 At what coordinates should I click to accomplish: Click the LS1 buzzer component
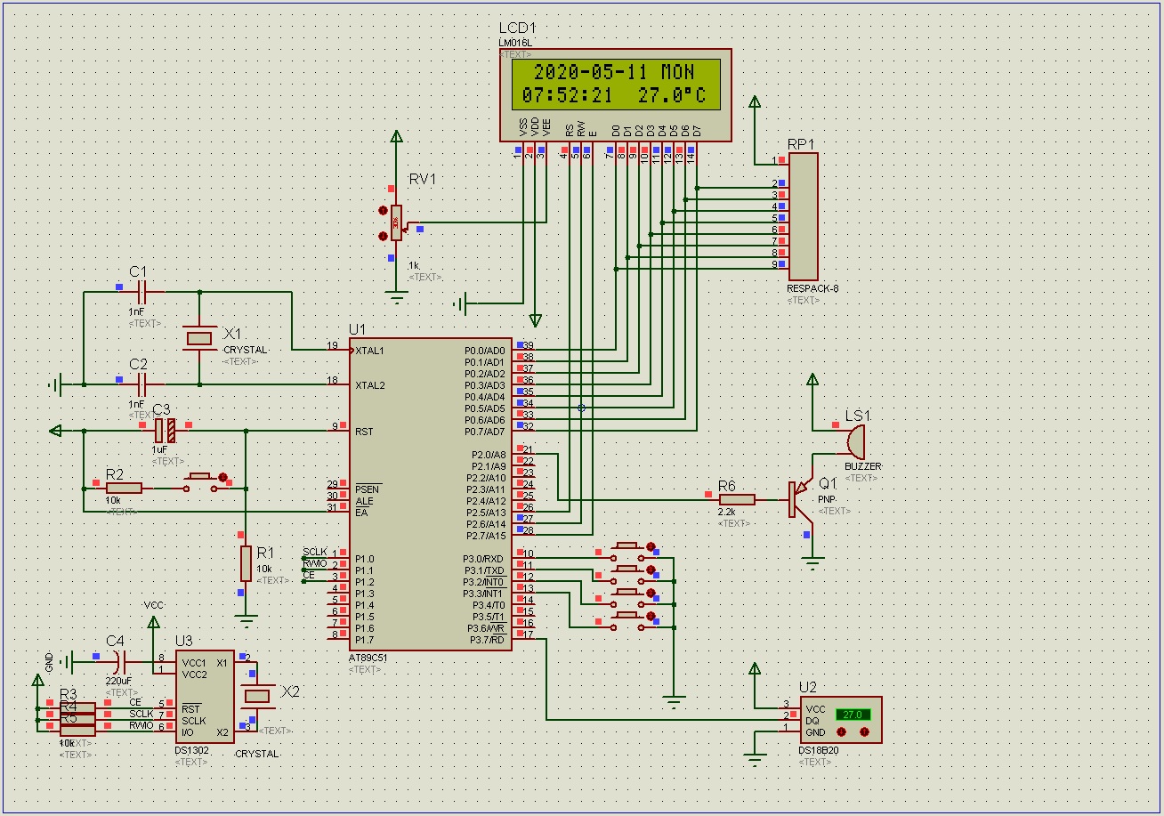click(854, 440)
